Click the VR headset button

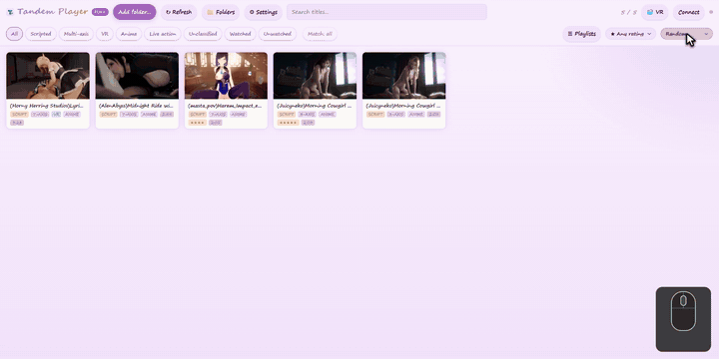(x=655, y=12)
